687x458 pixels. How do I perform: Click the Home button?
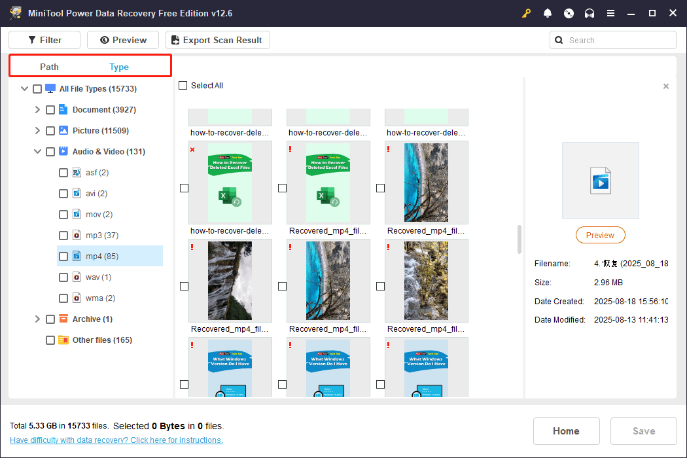(566, 431)
